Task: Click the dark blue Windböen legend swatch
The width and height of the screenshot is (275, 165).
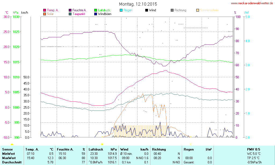Action: coord(96,14)
